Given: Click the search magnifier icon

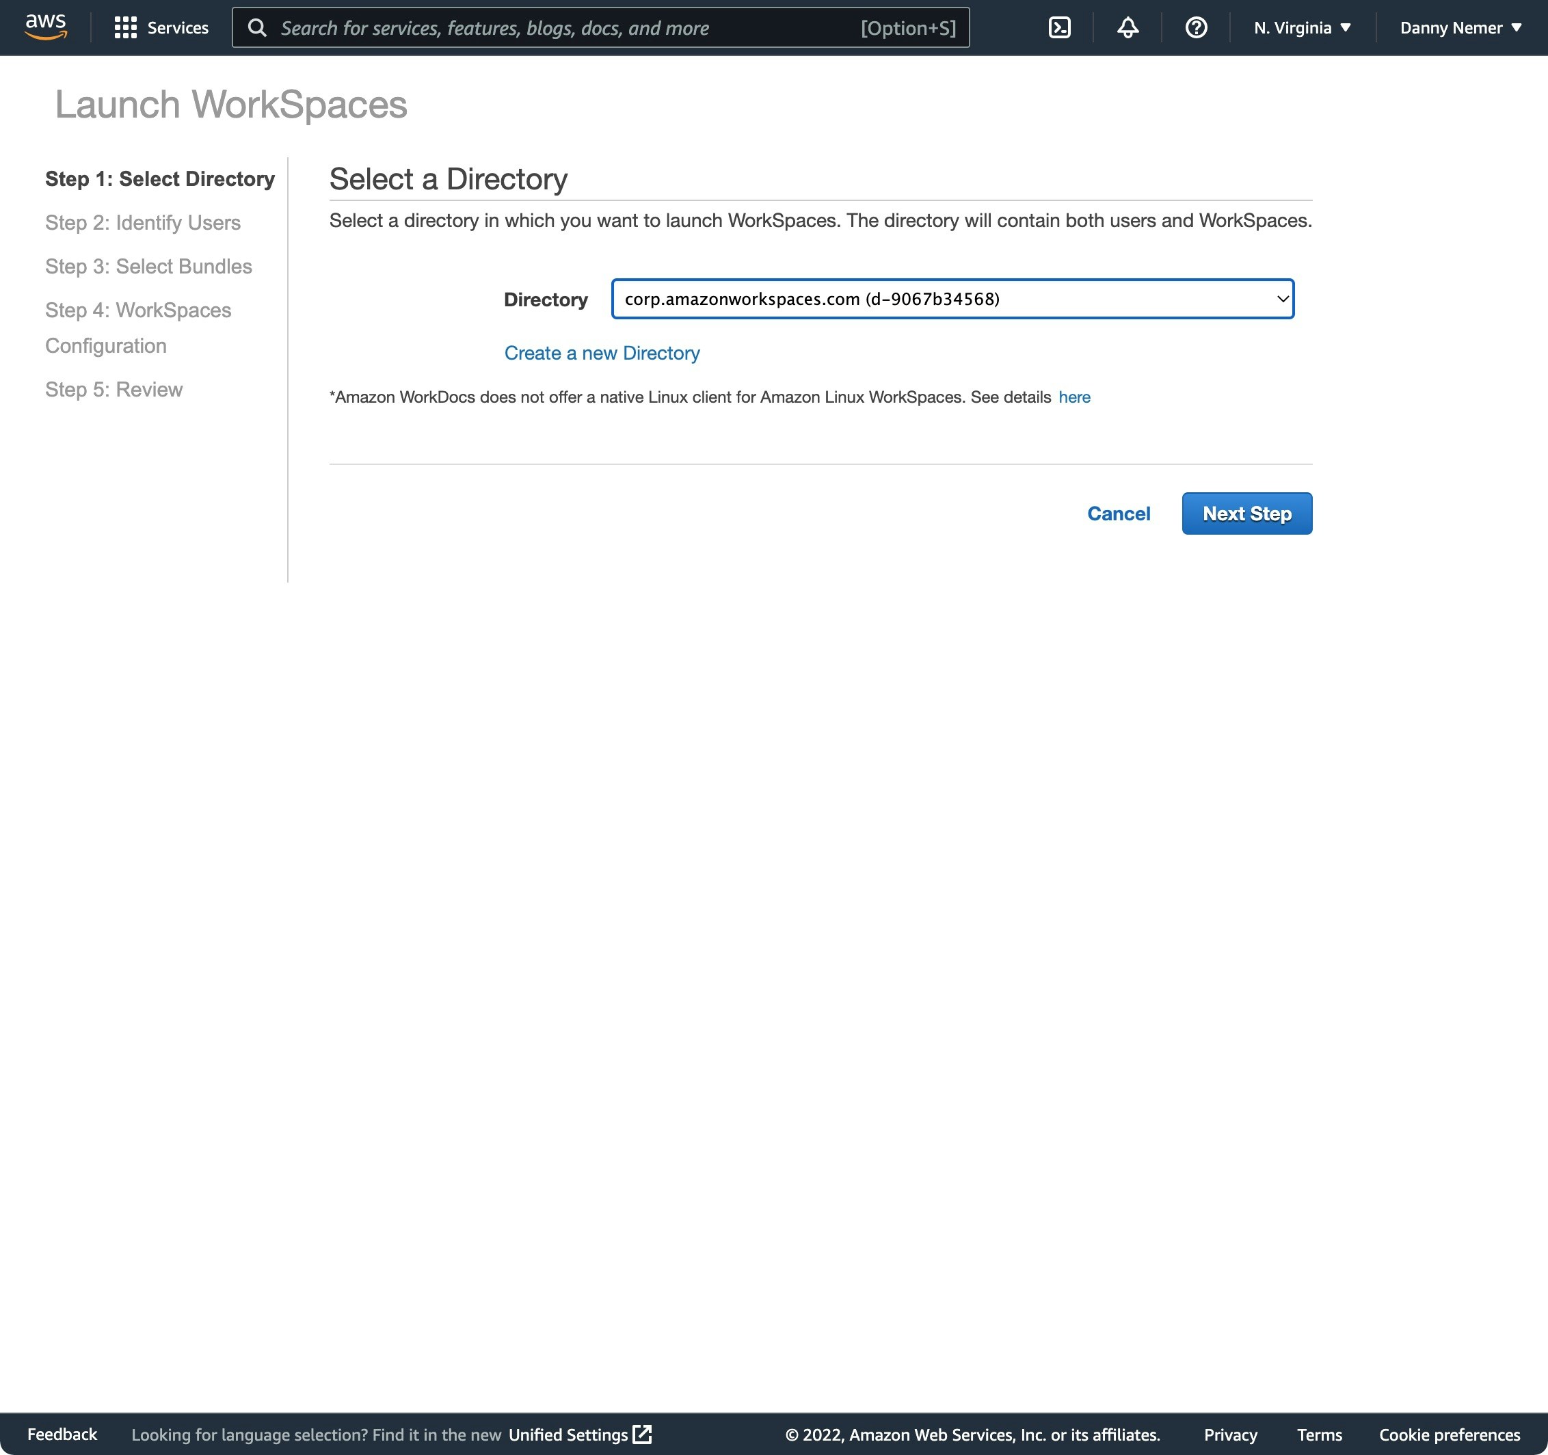Looking at the screenshot, I should click(257, 28).
